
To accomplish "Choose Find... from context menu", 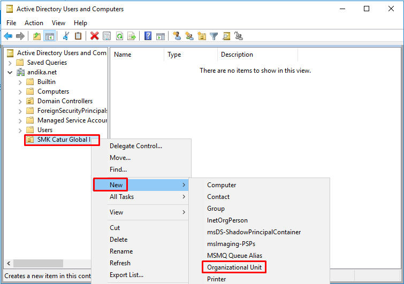I will pyautogui.click(x=141, y=170).
